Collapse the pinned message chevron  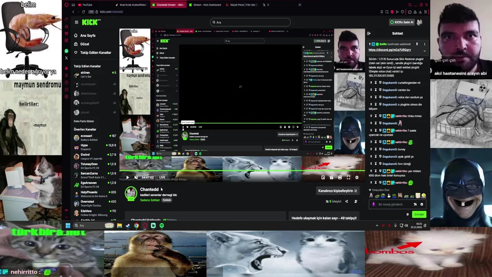(x=425, y=50)
